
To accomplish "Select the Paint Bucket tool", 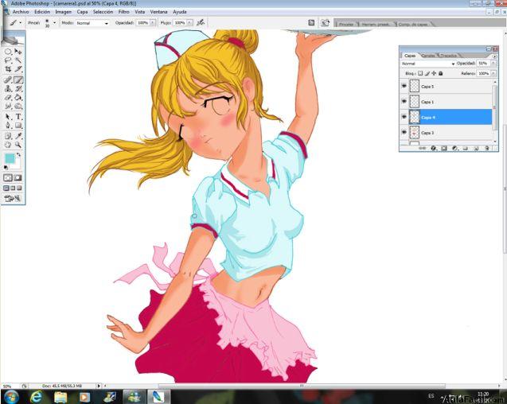I will coord(18,97).
